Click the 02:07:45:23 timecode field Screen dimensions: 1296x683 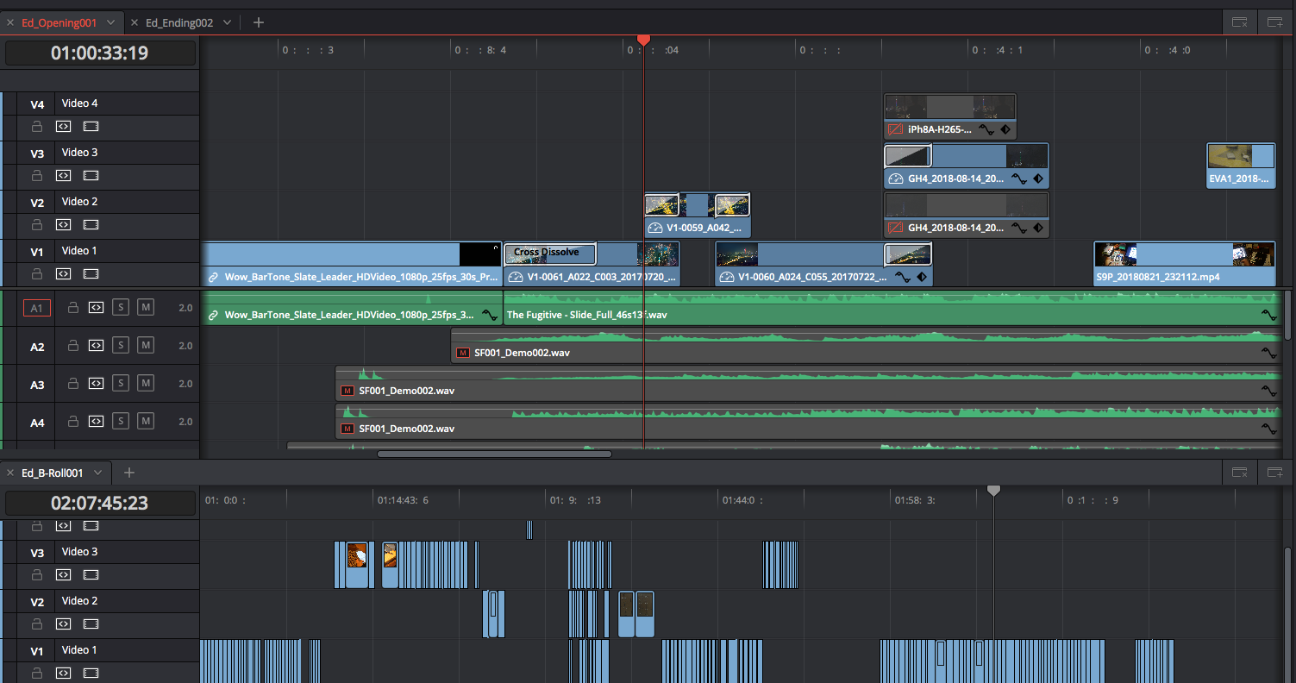tap(100, 502)
